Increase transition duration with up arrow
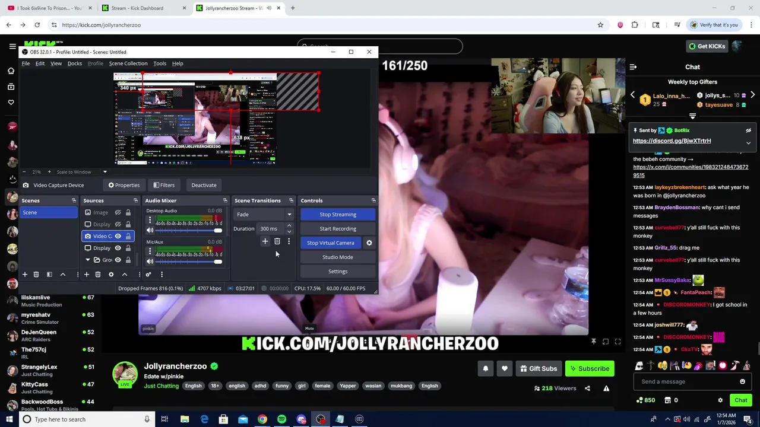The width and height of the screenshot is (760, 427). tap(289, 226)
